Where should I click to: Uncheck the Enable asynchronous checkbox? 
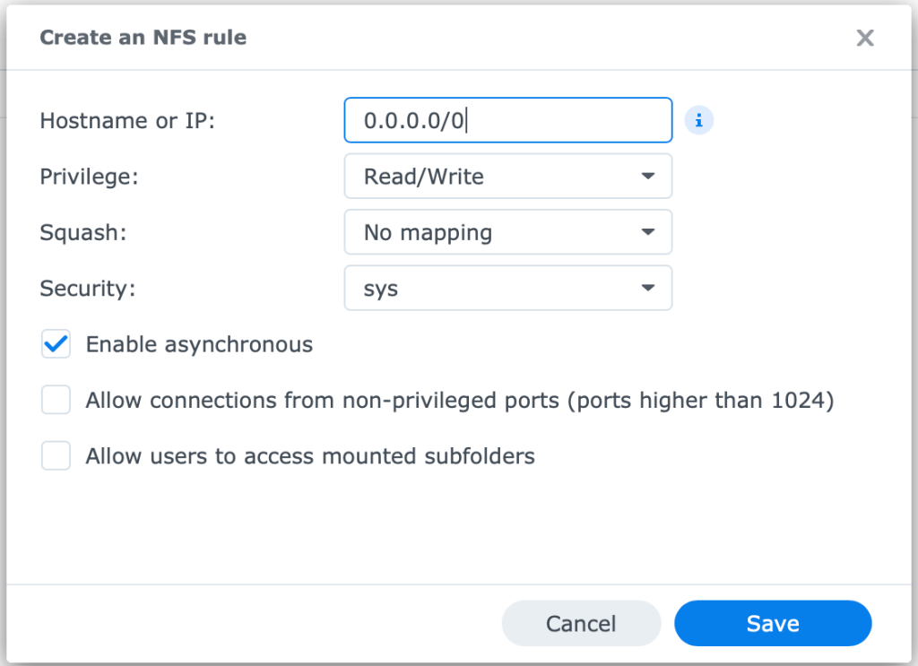pyautogui.click(x=56, y=345)
